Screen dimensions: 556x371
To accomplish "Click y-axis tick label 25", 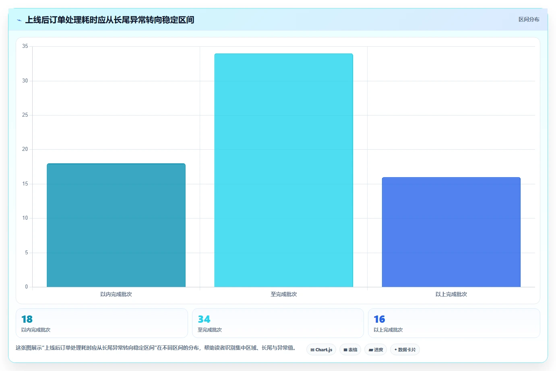I will point(25,115).
